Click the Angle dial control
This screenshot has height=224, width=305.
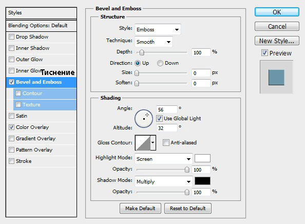click(x=144, y=119)
